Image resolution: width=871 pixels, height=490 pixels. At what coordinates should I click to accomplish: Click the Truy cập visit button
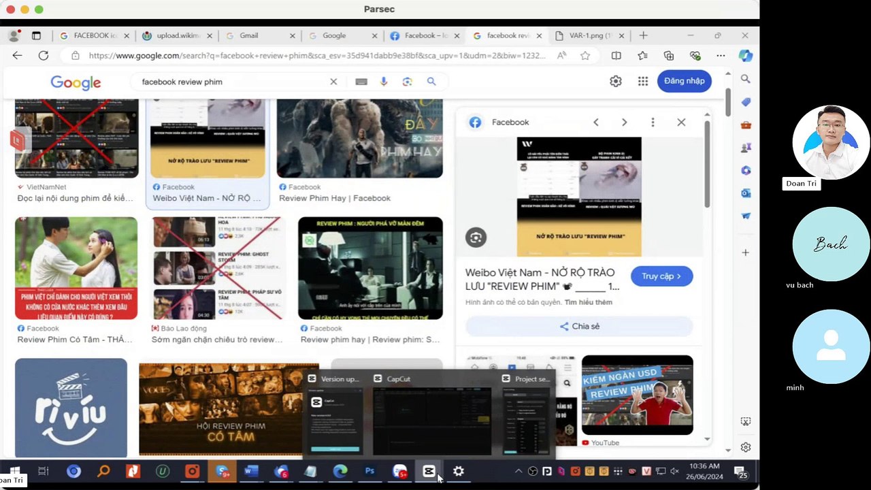(x=661, y=276)
